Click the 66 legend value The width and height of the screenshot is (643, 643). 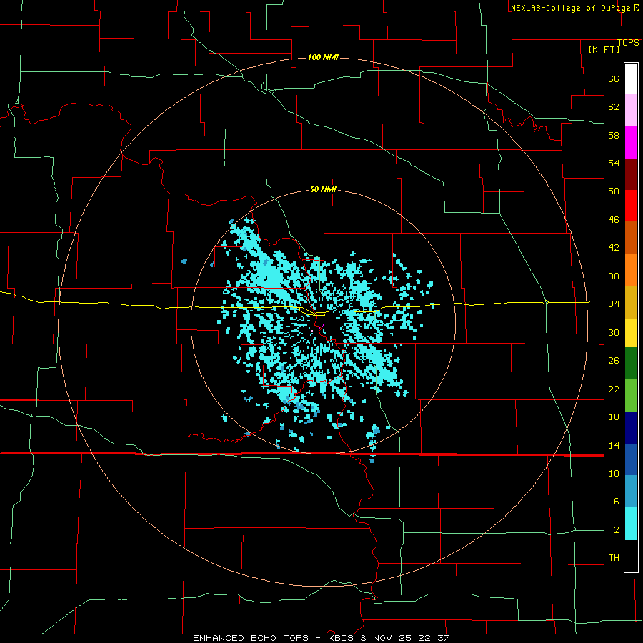[x=614, y=79]
